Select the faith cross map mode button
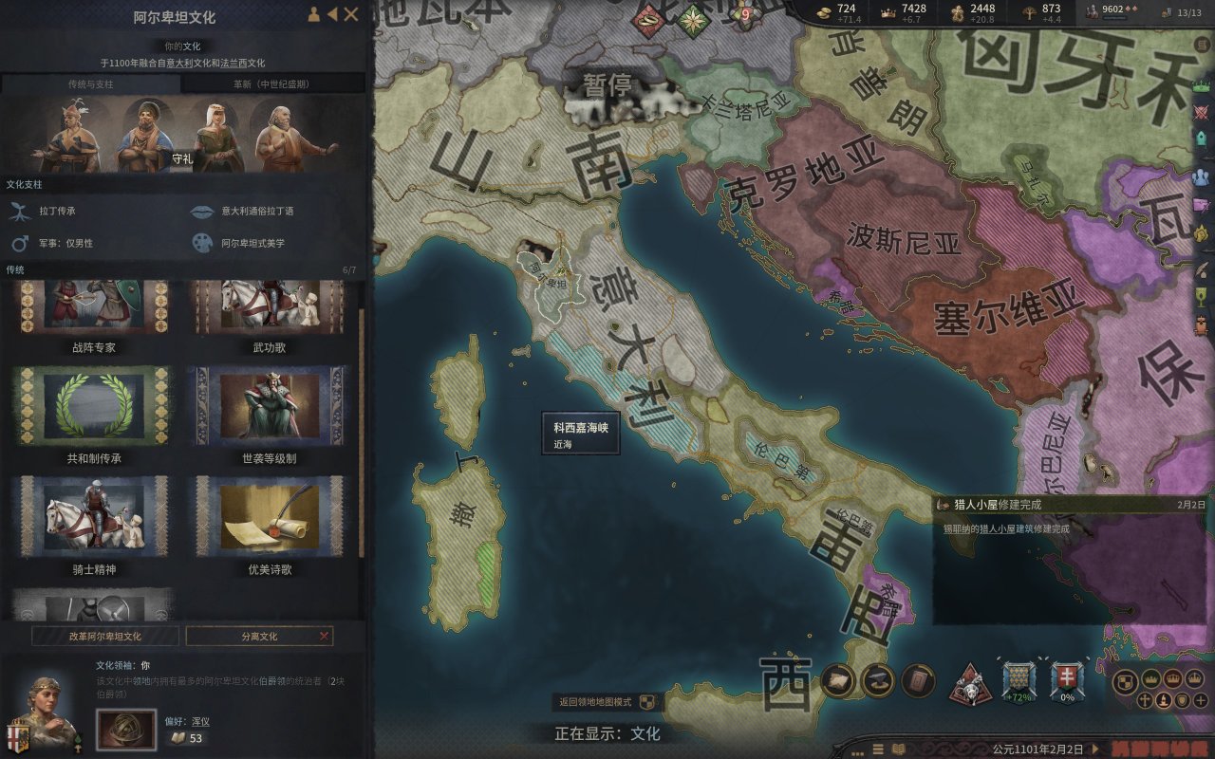 coord(1145,700)
